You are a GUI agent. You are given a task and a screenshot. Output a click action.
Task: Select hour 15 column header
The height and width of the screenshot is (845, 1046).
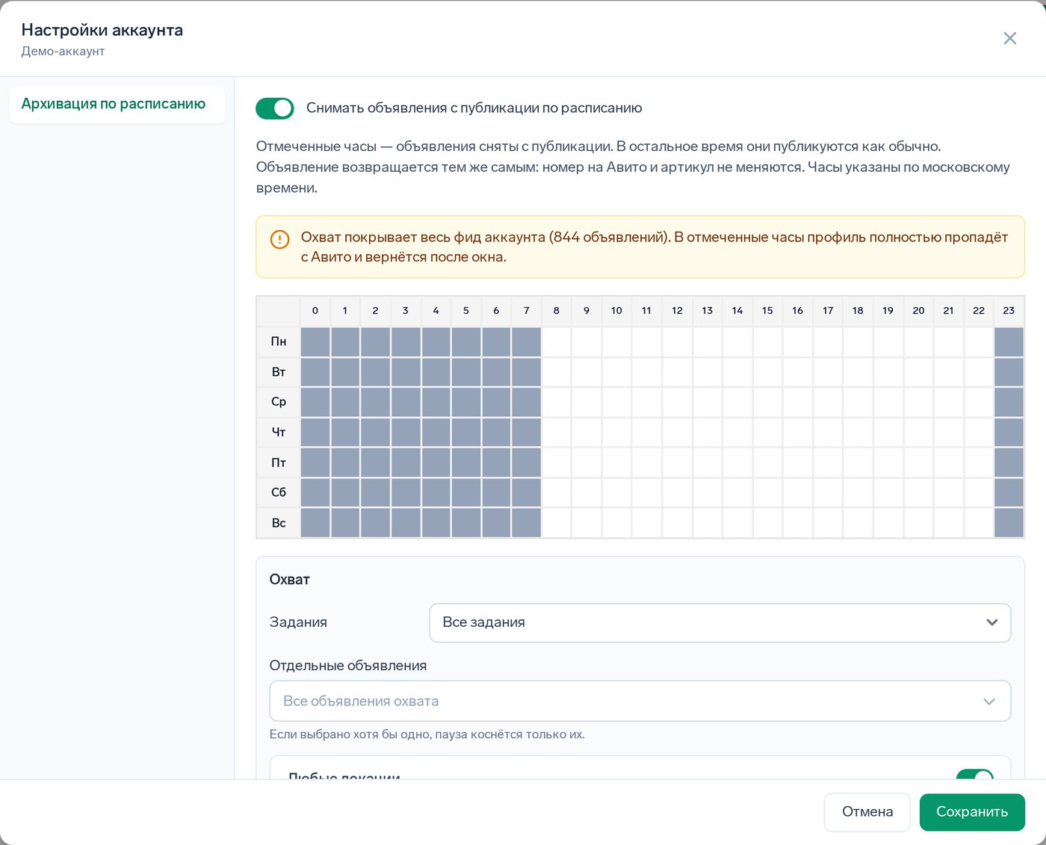coord(768,311)
